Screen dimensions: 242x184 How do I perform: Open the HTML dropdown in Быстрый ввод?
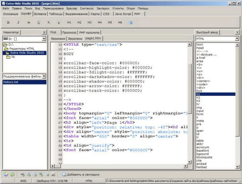pyautogui.click(x=237, y=39)
